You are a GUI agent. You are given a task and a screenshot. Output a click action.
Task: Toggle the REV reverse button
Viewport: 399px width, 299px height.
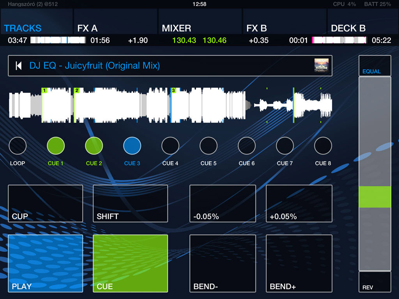[x=375, y=282]
